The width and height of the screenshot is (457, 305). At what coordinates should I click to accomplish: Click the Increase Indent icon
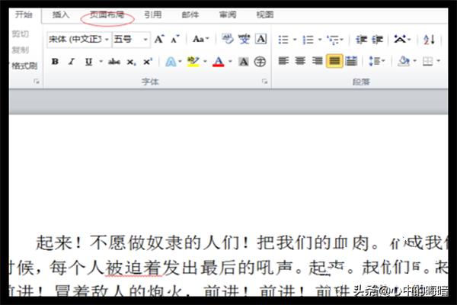pyautogui.click(x=377, y=40)
